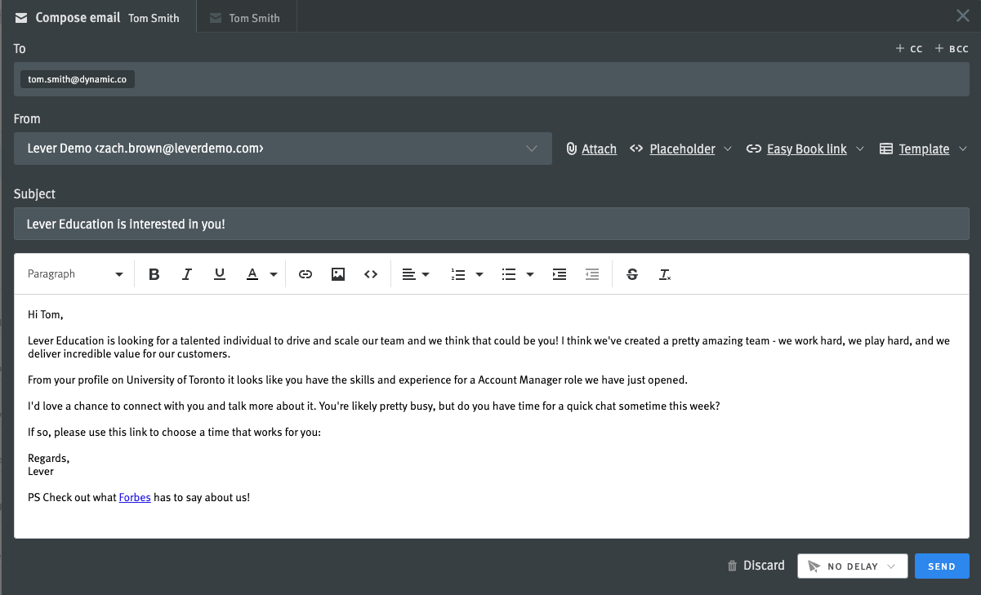Decrease indent of paragraph
Viewport: 981px width, 595px height.
pyautogui.click(x=592, y=274)
